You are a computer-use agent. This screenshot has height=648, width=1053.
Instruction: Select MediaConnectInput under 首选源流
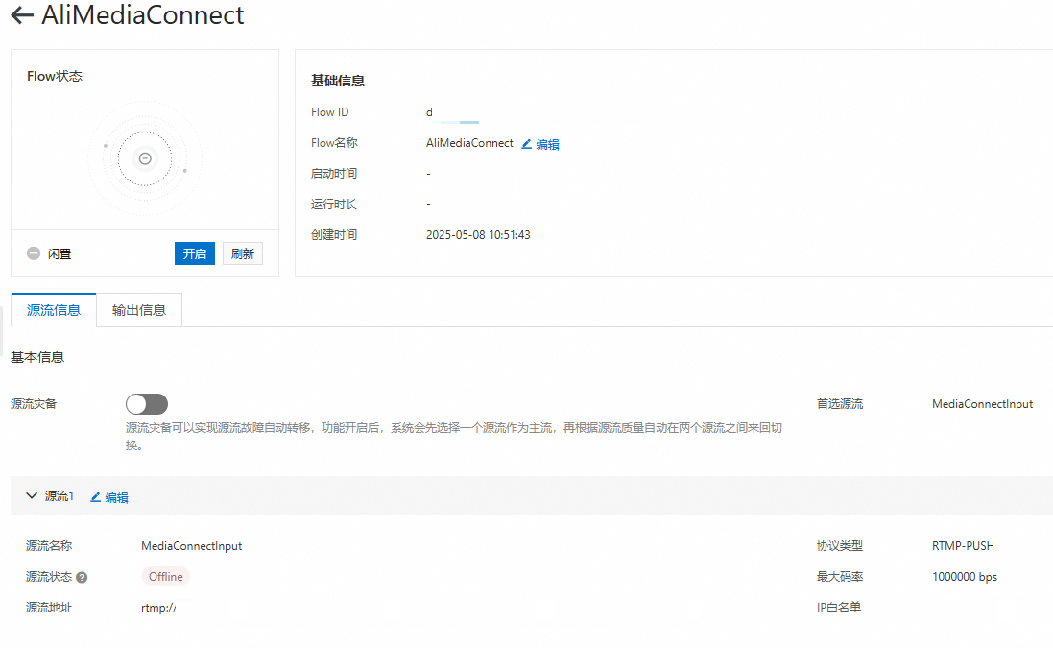click(983, 403)
